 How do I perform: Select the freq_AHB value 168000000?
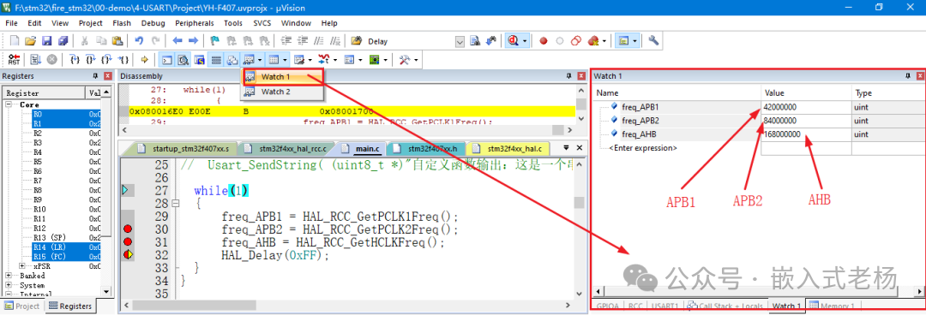tap(783, 134)
